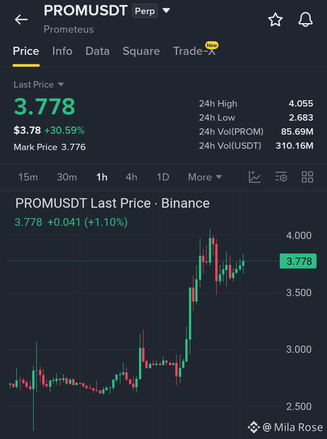Switch to the Price tab
The width and height of the screenshot is (327, 439).
[x=26, y=51]
